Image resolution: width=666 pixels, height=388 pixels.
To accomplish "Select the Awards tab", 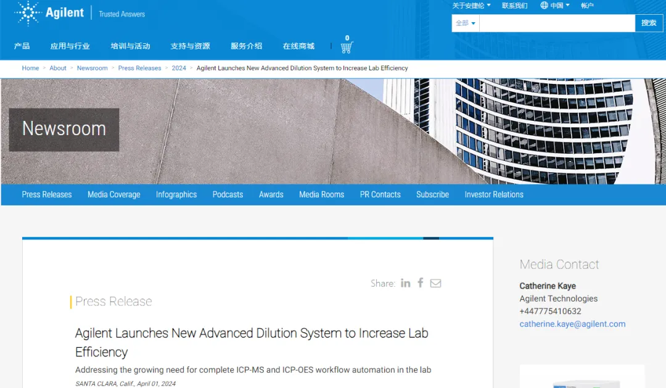I will pos(271,195).
